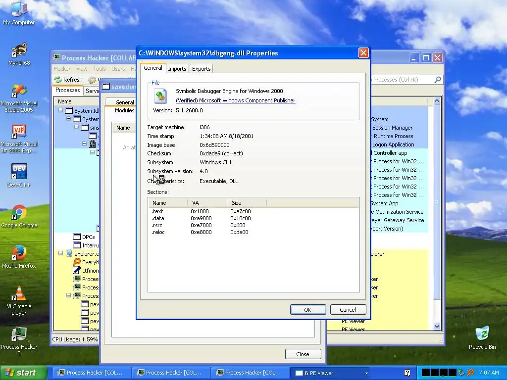The height and width of the screenshot is (380, 507).
Task: Click Name column header in Process Hacker
Action: pos(76,101)
